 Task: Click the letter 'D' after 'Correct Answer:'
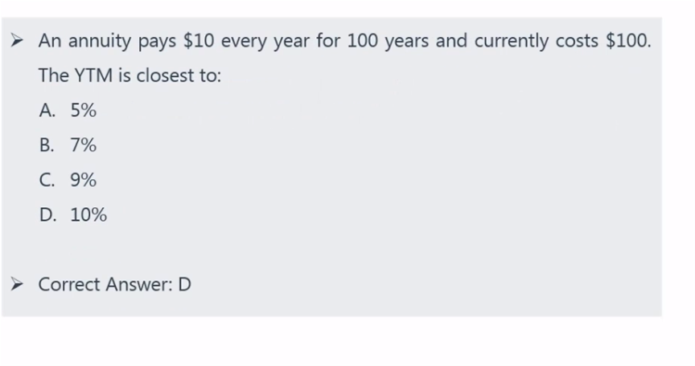185,284
